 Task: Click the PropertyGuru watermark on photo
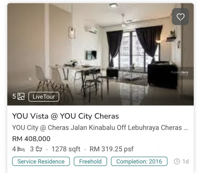coord(179,73)
